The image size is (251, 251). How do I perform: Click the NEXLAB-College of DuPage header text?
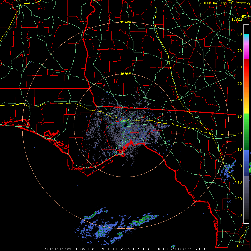click(x=225, y=3)
